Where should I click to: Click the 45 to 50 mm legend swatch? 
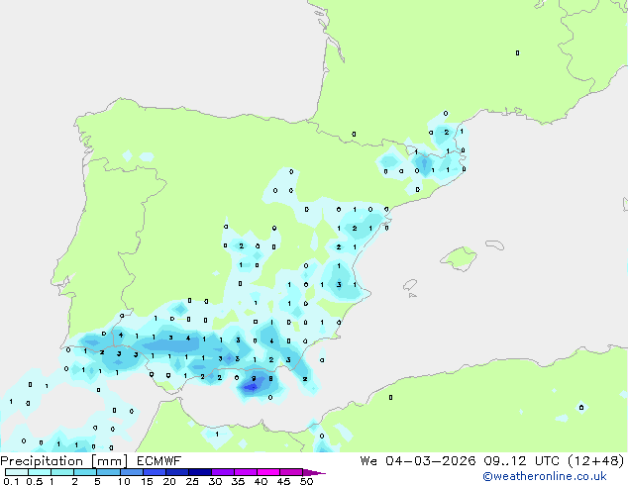coord(291,472)
